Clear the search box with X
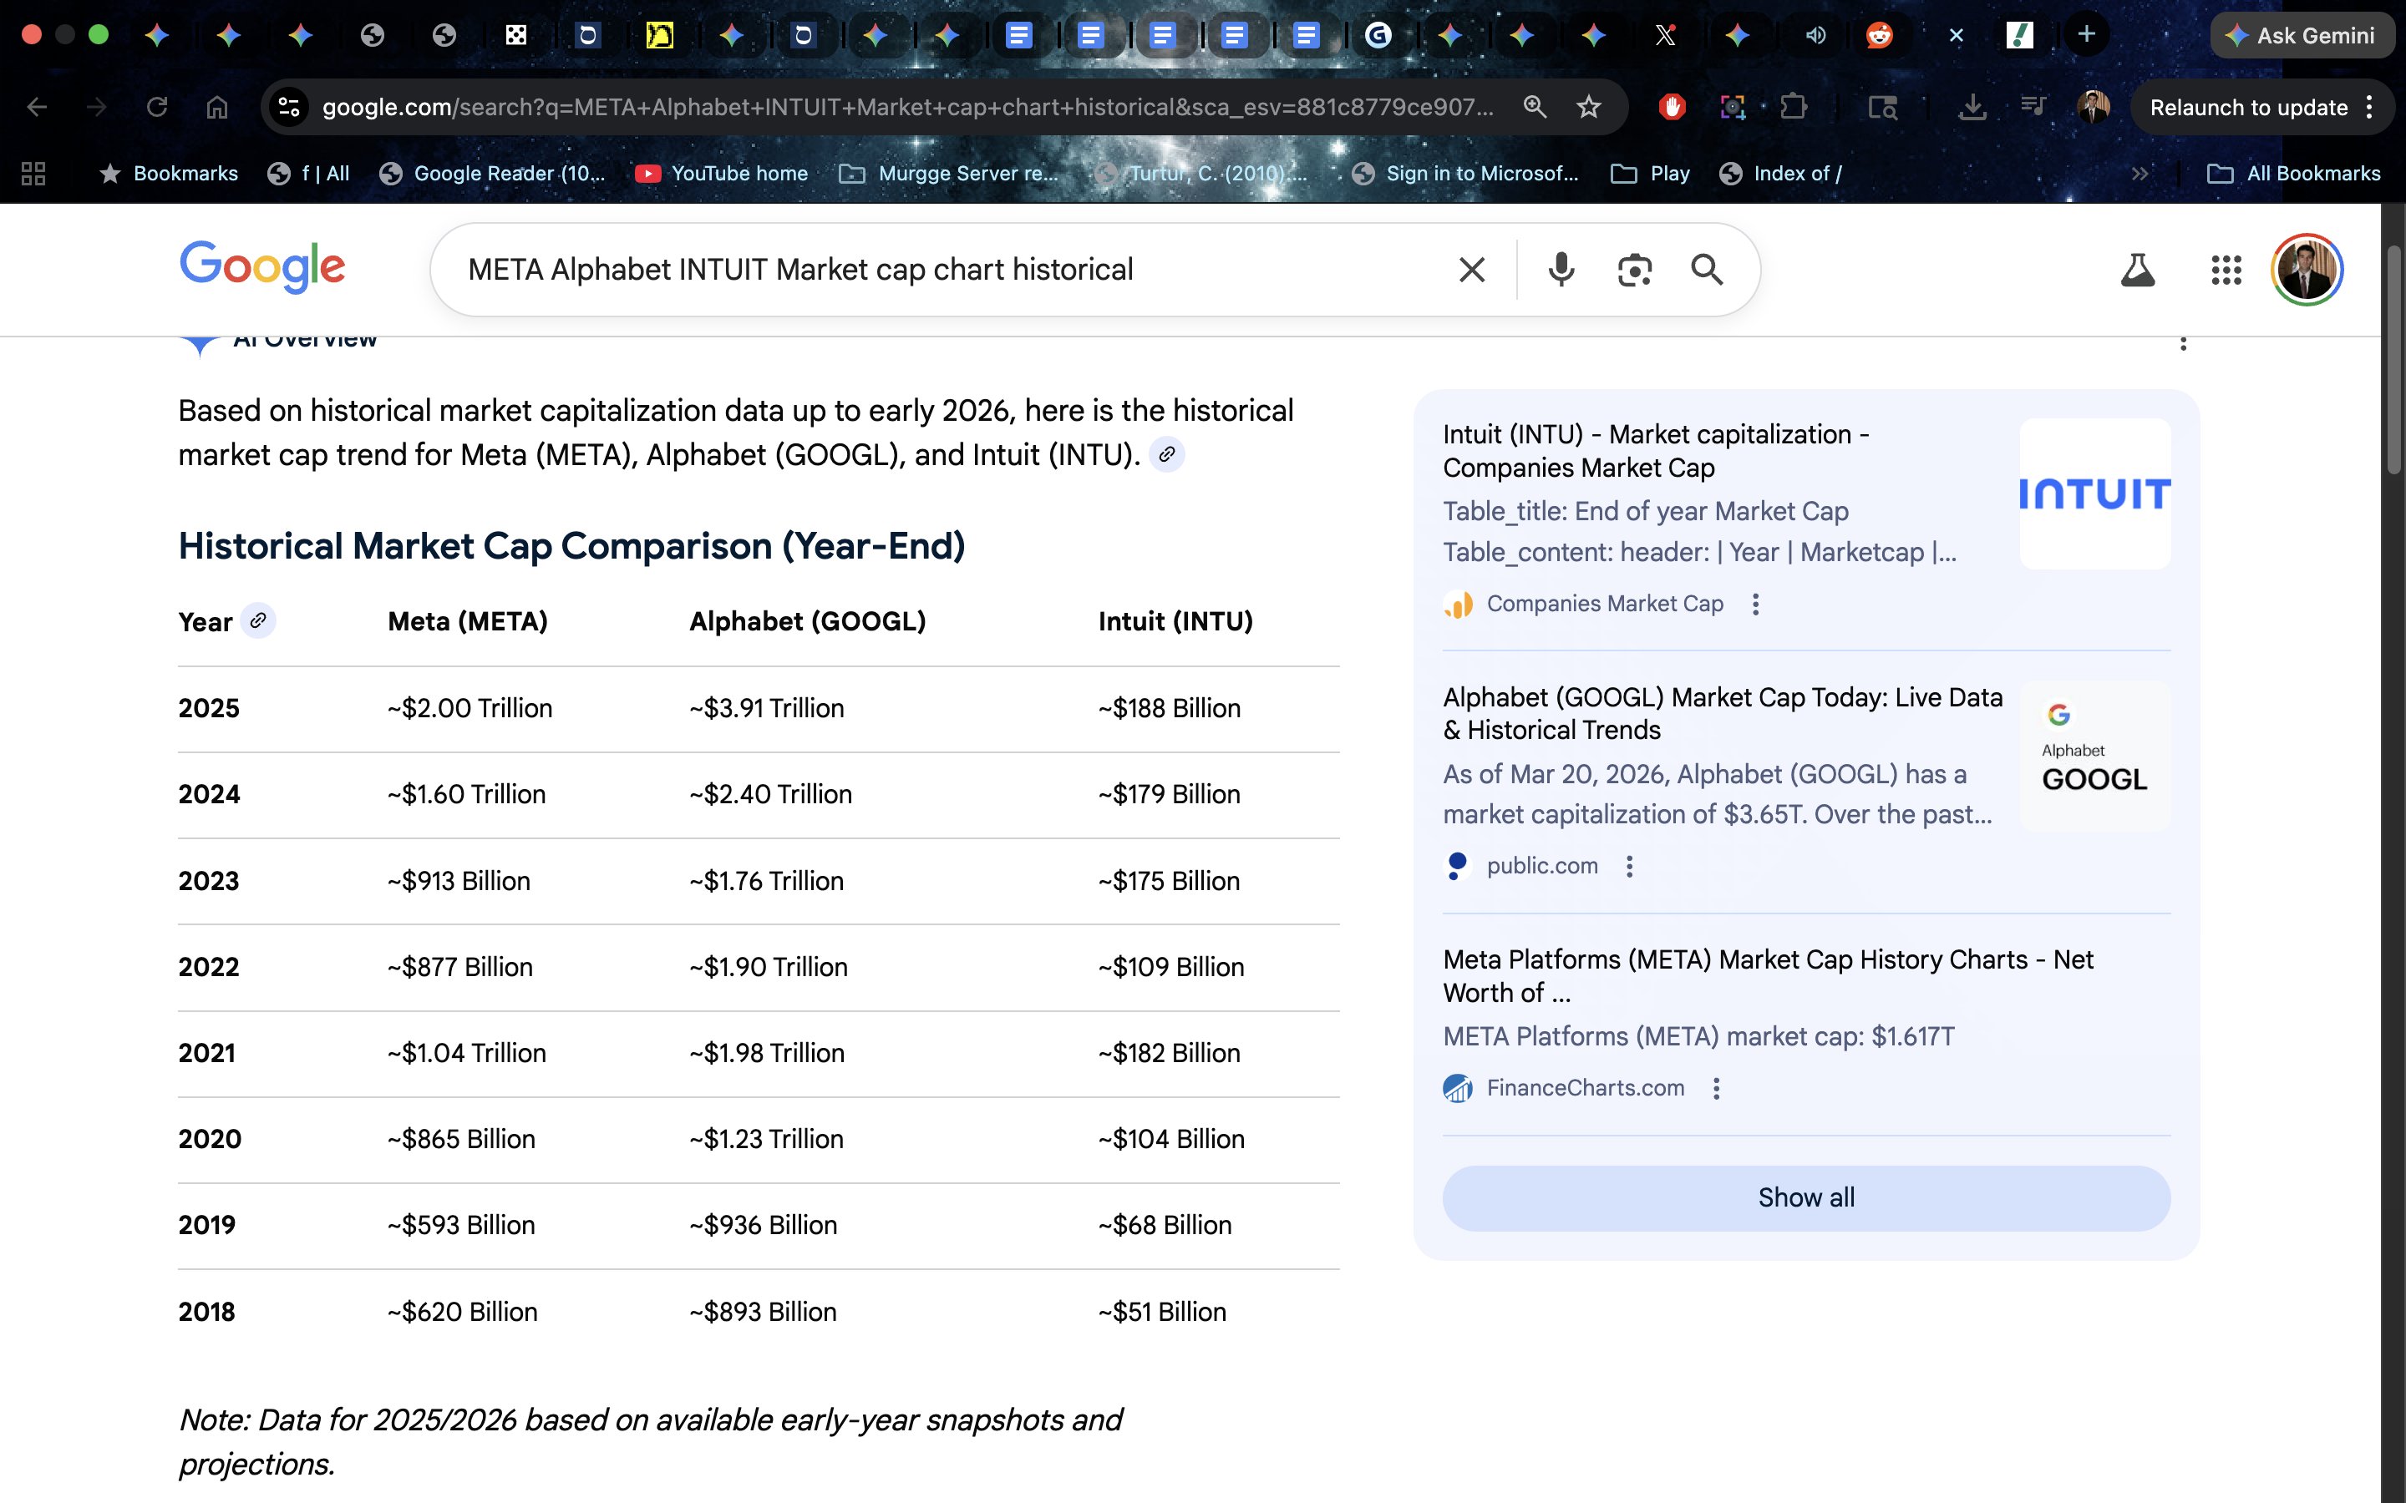 1471,270
